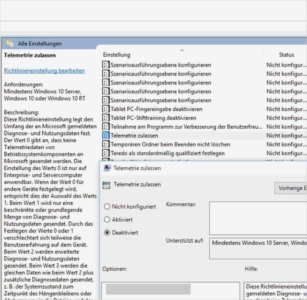The image size is (307, 300).
Task: Click the Tablet PC-Stifttraining deaktivieren setting icon
Action: tap(106, 118)
